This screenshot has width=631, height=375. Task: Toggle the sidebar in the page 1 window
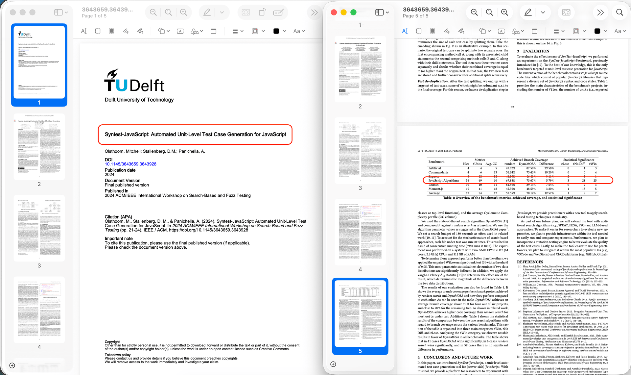pyautogui.click(x=58, y=12)
